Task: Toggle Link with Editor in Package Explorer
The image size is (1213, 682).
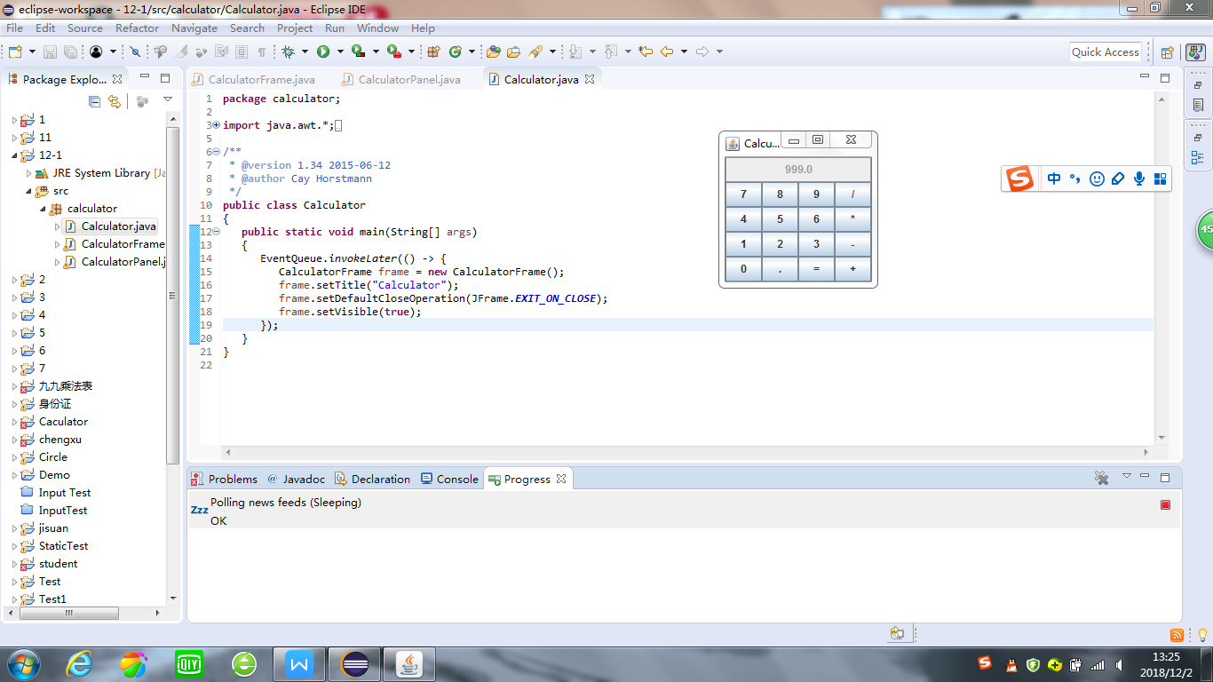Action: pos(115,101)
